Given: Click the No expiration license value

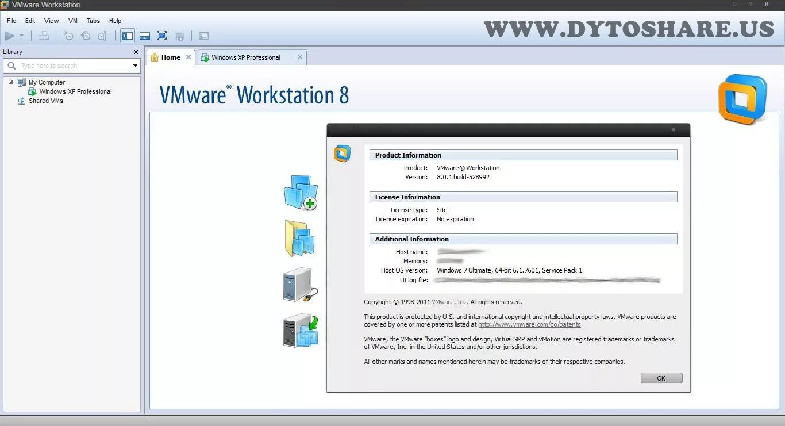Looking at the screenshot, I should 455,219.
